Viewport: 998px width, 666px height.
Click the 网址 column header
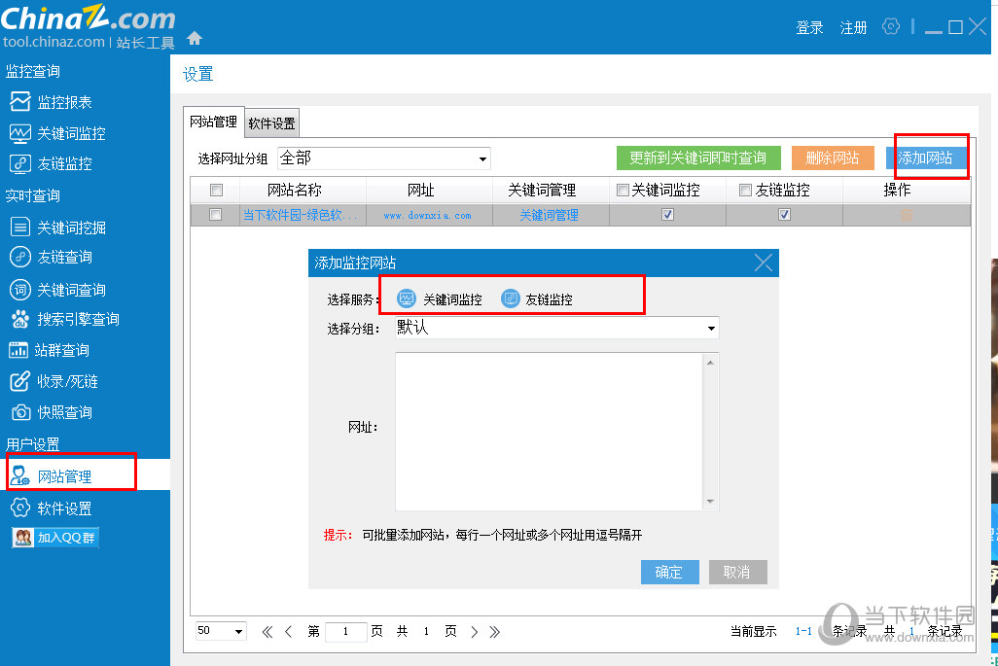(421, 190)
